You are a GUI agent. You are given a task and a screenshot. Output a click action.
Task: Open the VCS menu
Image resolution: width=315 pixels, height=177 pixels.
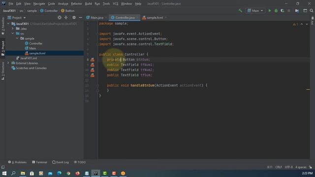(115, 3)
